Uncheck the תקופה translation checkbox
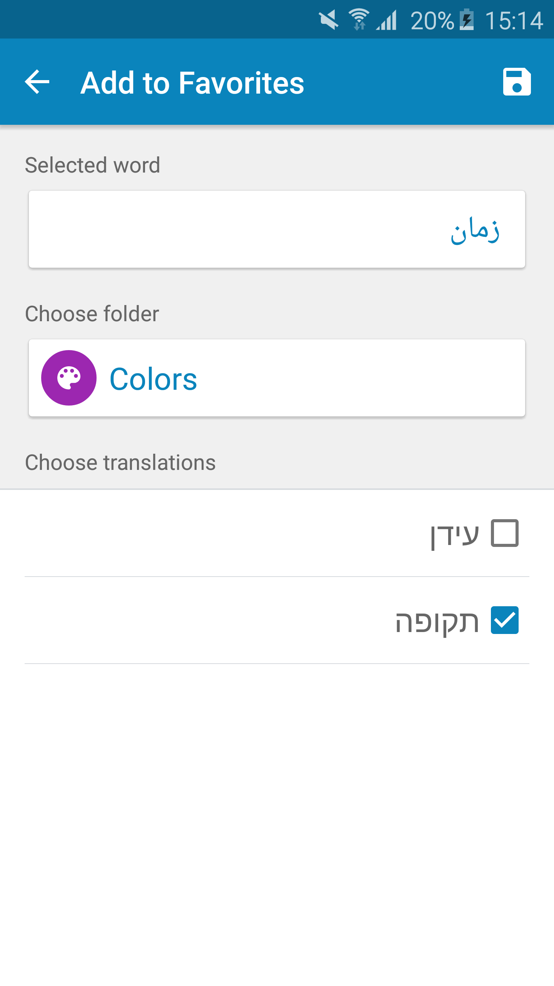 point(504,620)
